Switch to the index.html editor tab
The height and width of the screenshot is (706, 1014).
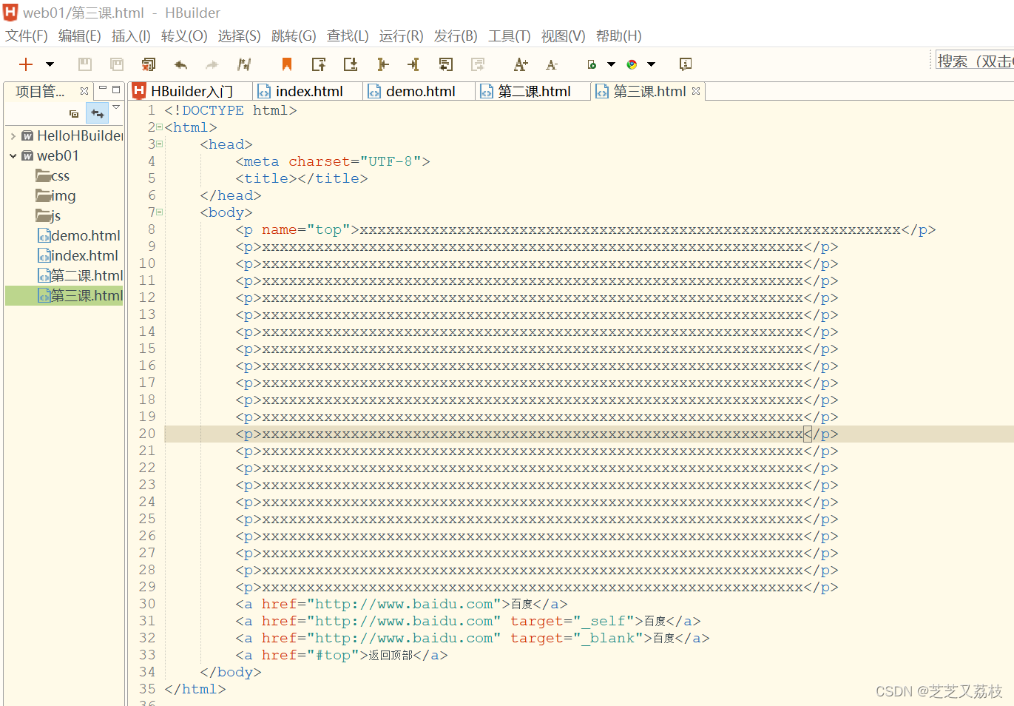308,91
